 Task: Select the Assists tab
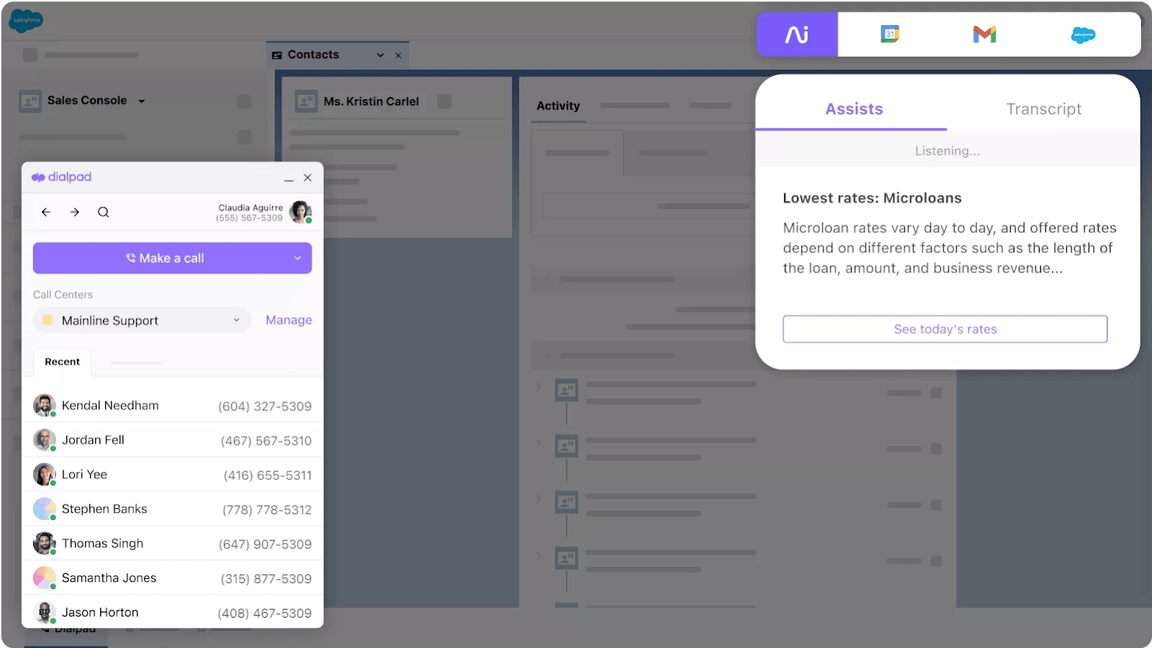853,109
